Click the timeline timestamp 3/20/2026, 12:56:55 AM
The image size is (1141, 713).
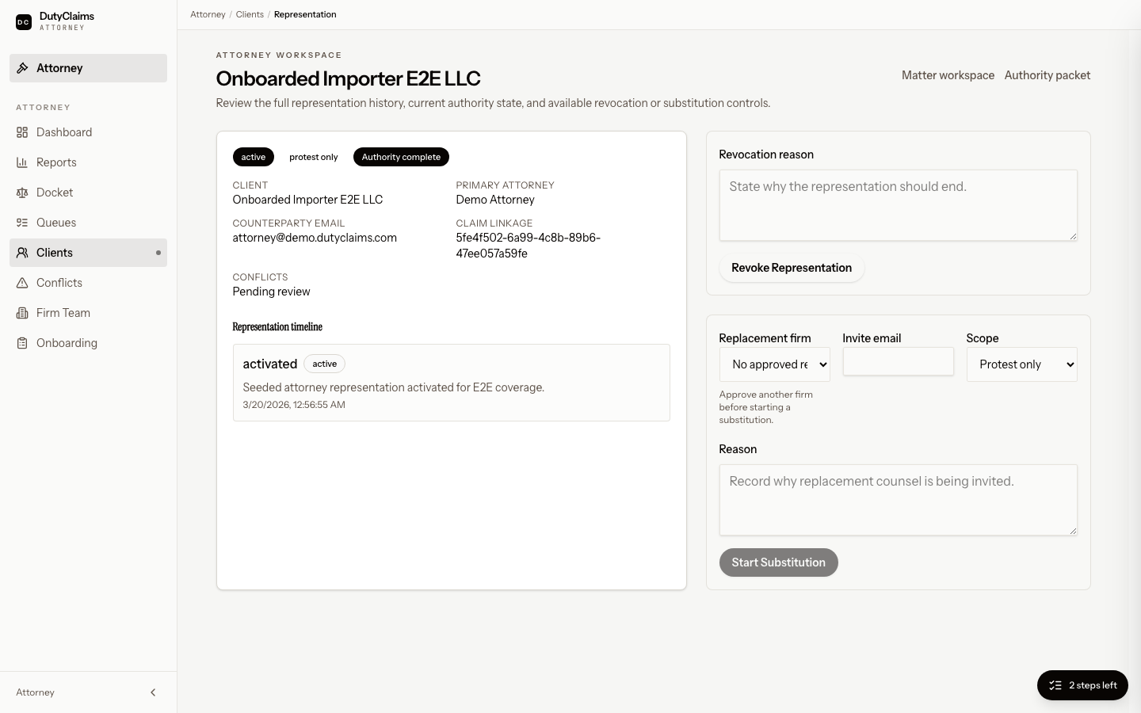(x=294, y=405)
